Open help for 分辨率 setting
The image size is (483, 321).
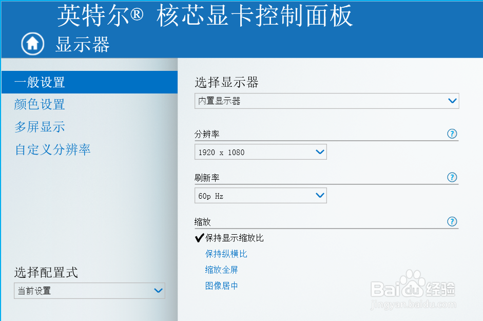tap(452, 134)
